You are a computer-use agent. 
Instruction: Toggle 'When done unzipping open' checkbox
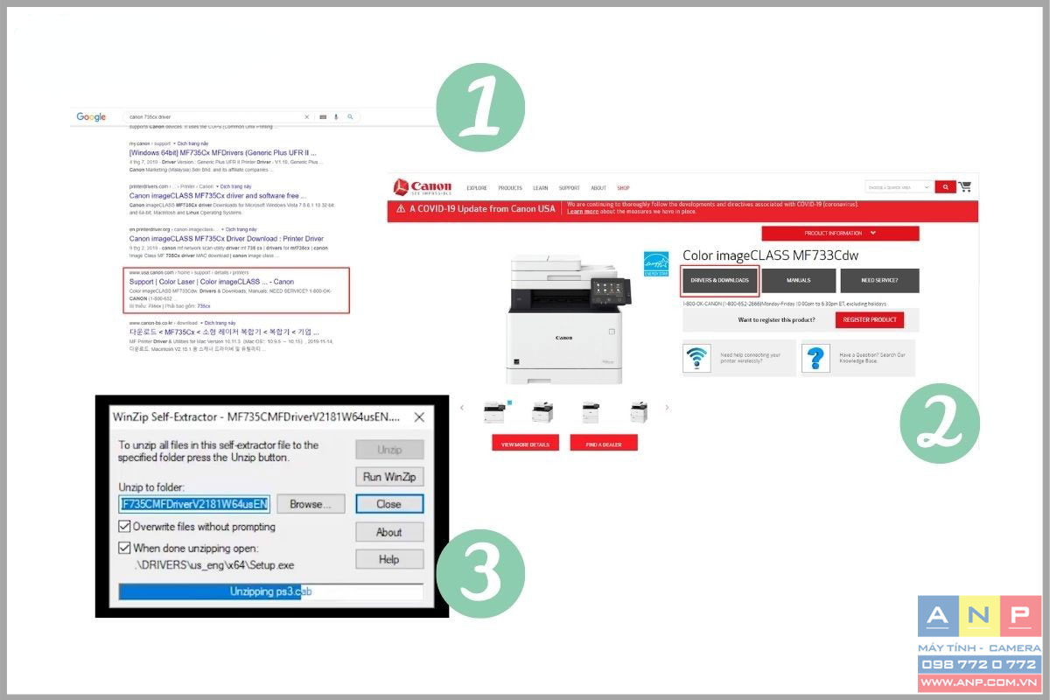[x=124, y=549]
